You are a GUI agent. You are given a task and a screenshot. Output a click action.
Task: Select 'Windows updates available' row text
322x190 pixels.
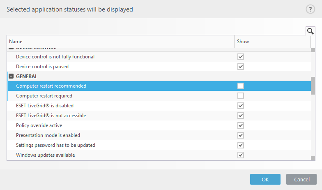pyautogui.click(x=45, y=155)
